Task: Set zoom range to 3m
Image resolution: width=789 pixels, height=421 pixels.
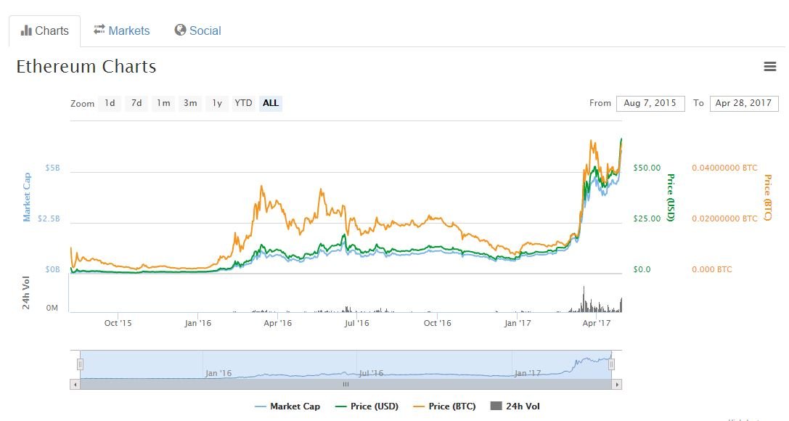Action: tap(190, 103)
